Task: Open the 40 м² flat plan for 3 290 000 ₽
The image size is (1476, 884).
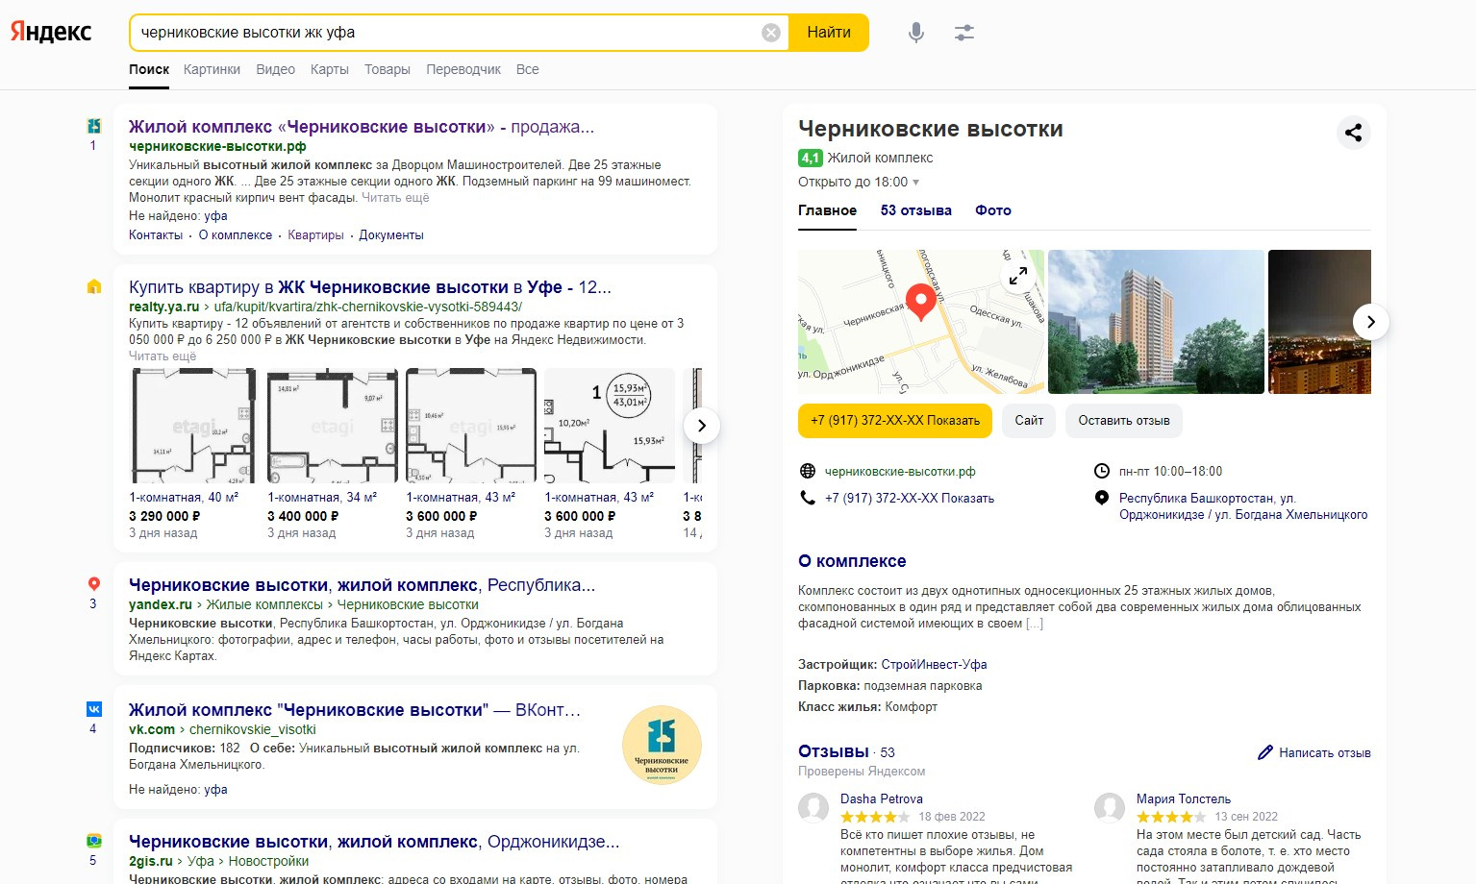Action: [193, 426]
